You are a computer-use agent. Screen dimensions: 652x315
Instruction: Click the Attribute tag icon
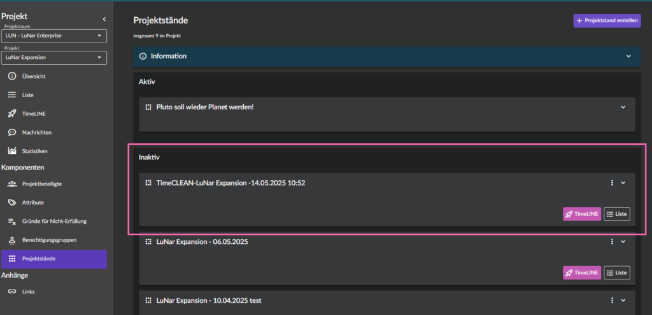[12, 202]
